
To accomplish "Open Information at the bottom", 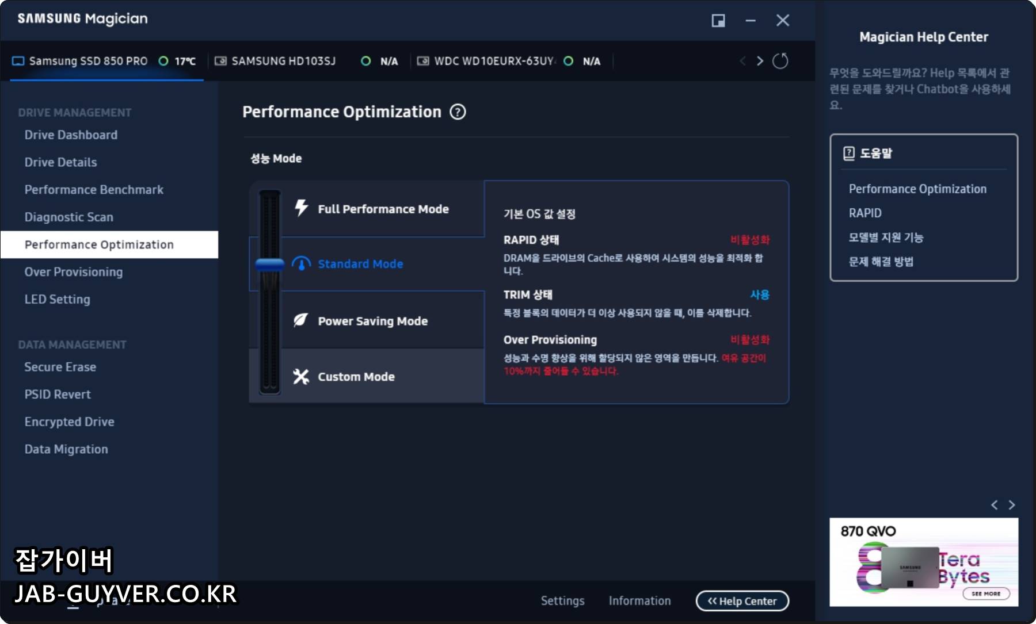I will tap(639, 601).
